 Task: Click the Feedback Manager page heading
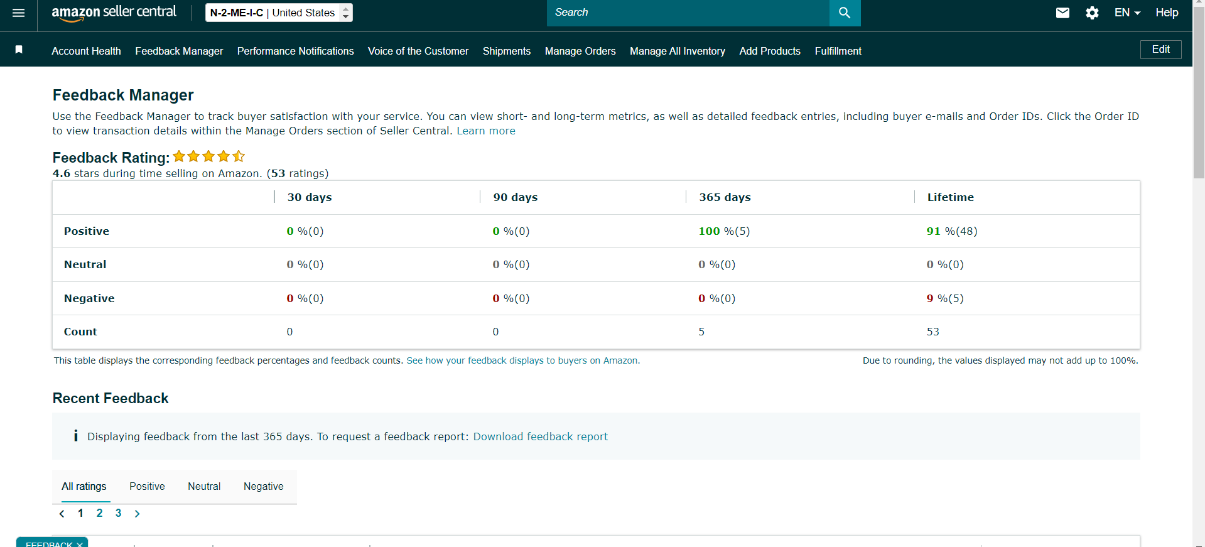tap(123, 95)
